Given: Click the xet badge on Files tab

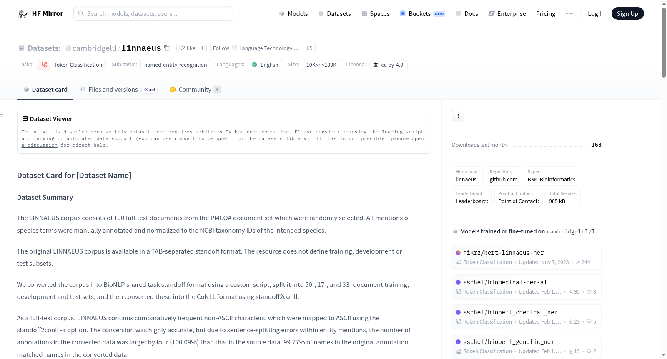Looking at the screenshot, I should 150,90.
